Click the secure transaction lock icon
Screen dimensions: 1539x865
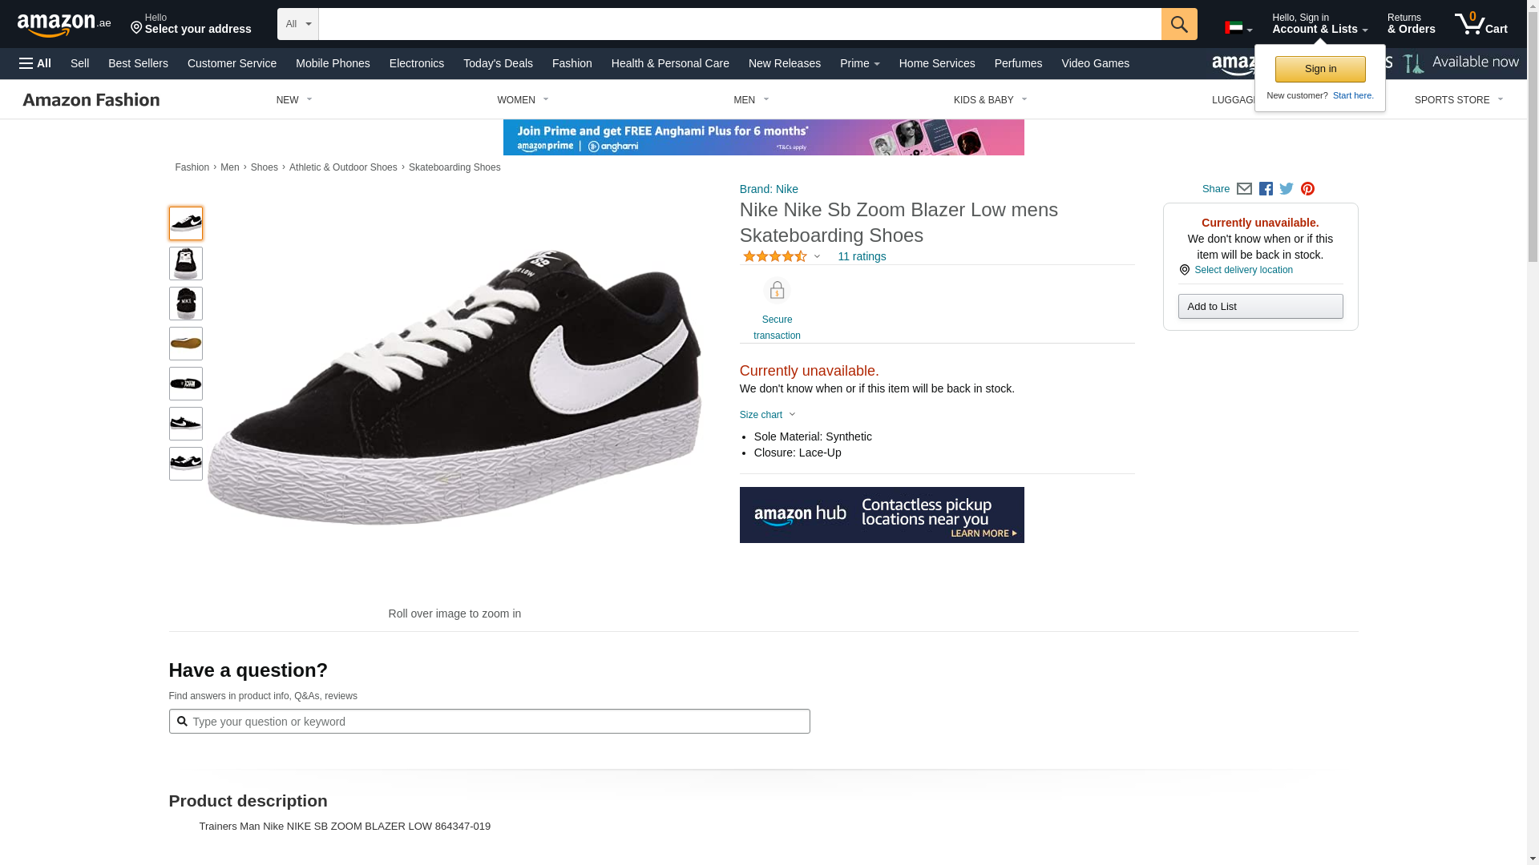click(x=777, y=291)
